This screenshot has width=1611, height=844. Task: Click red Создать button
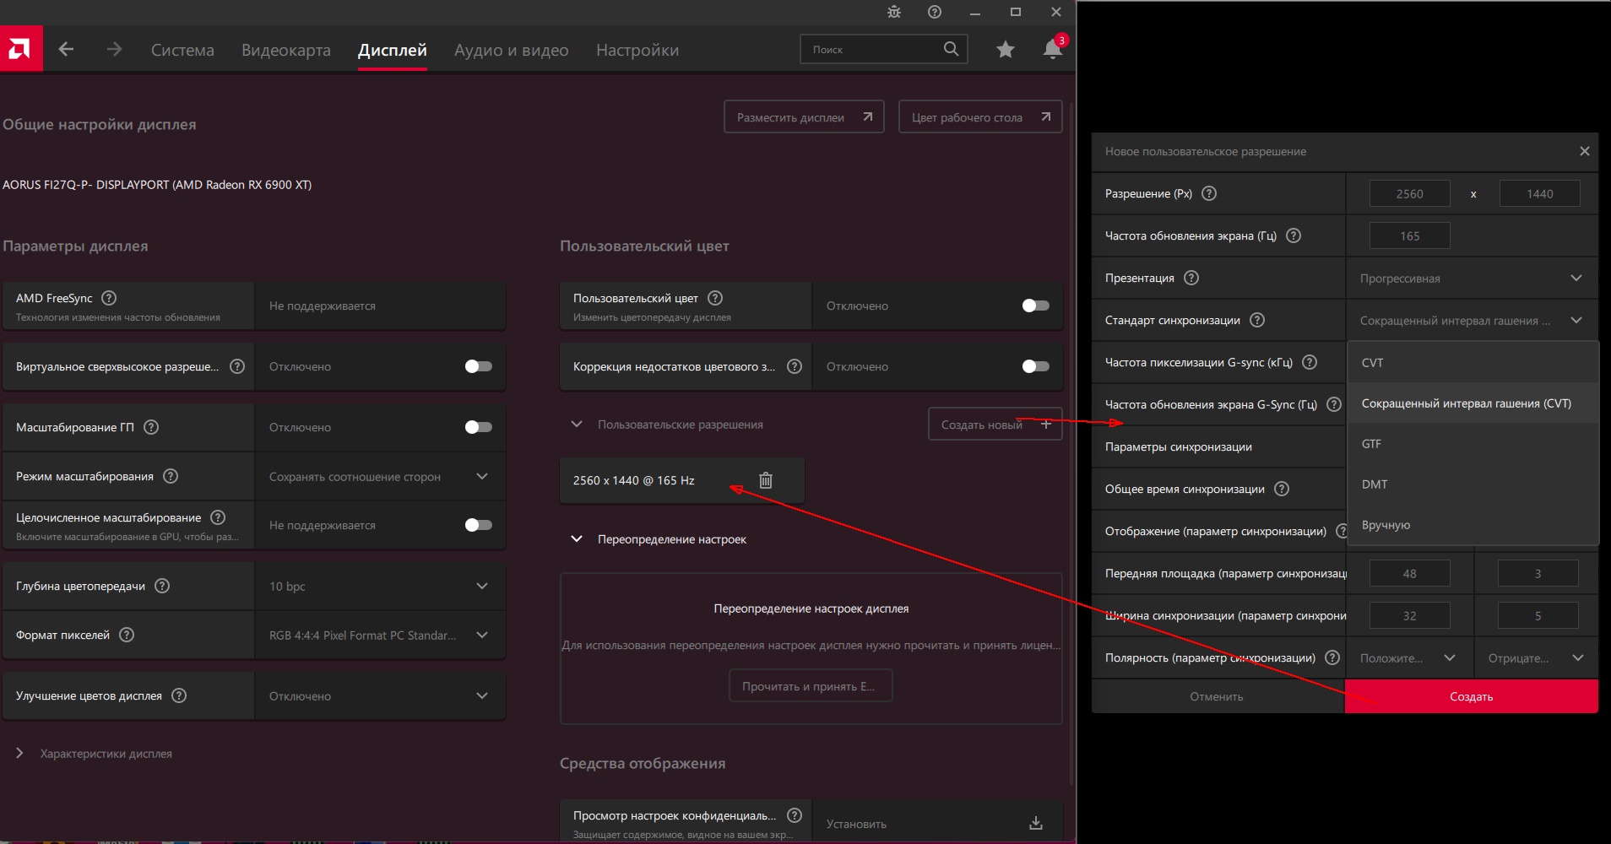[1472, 696]
